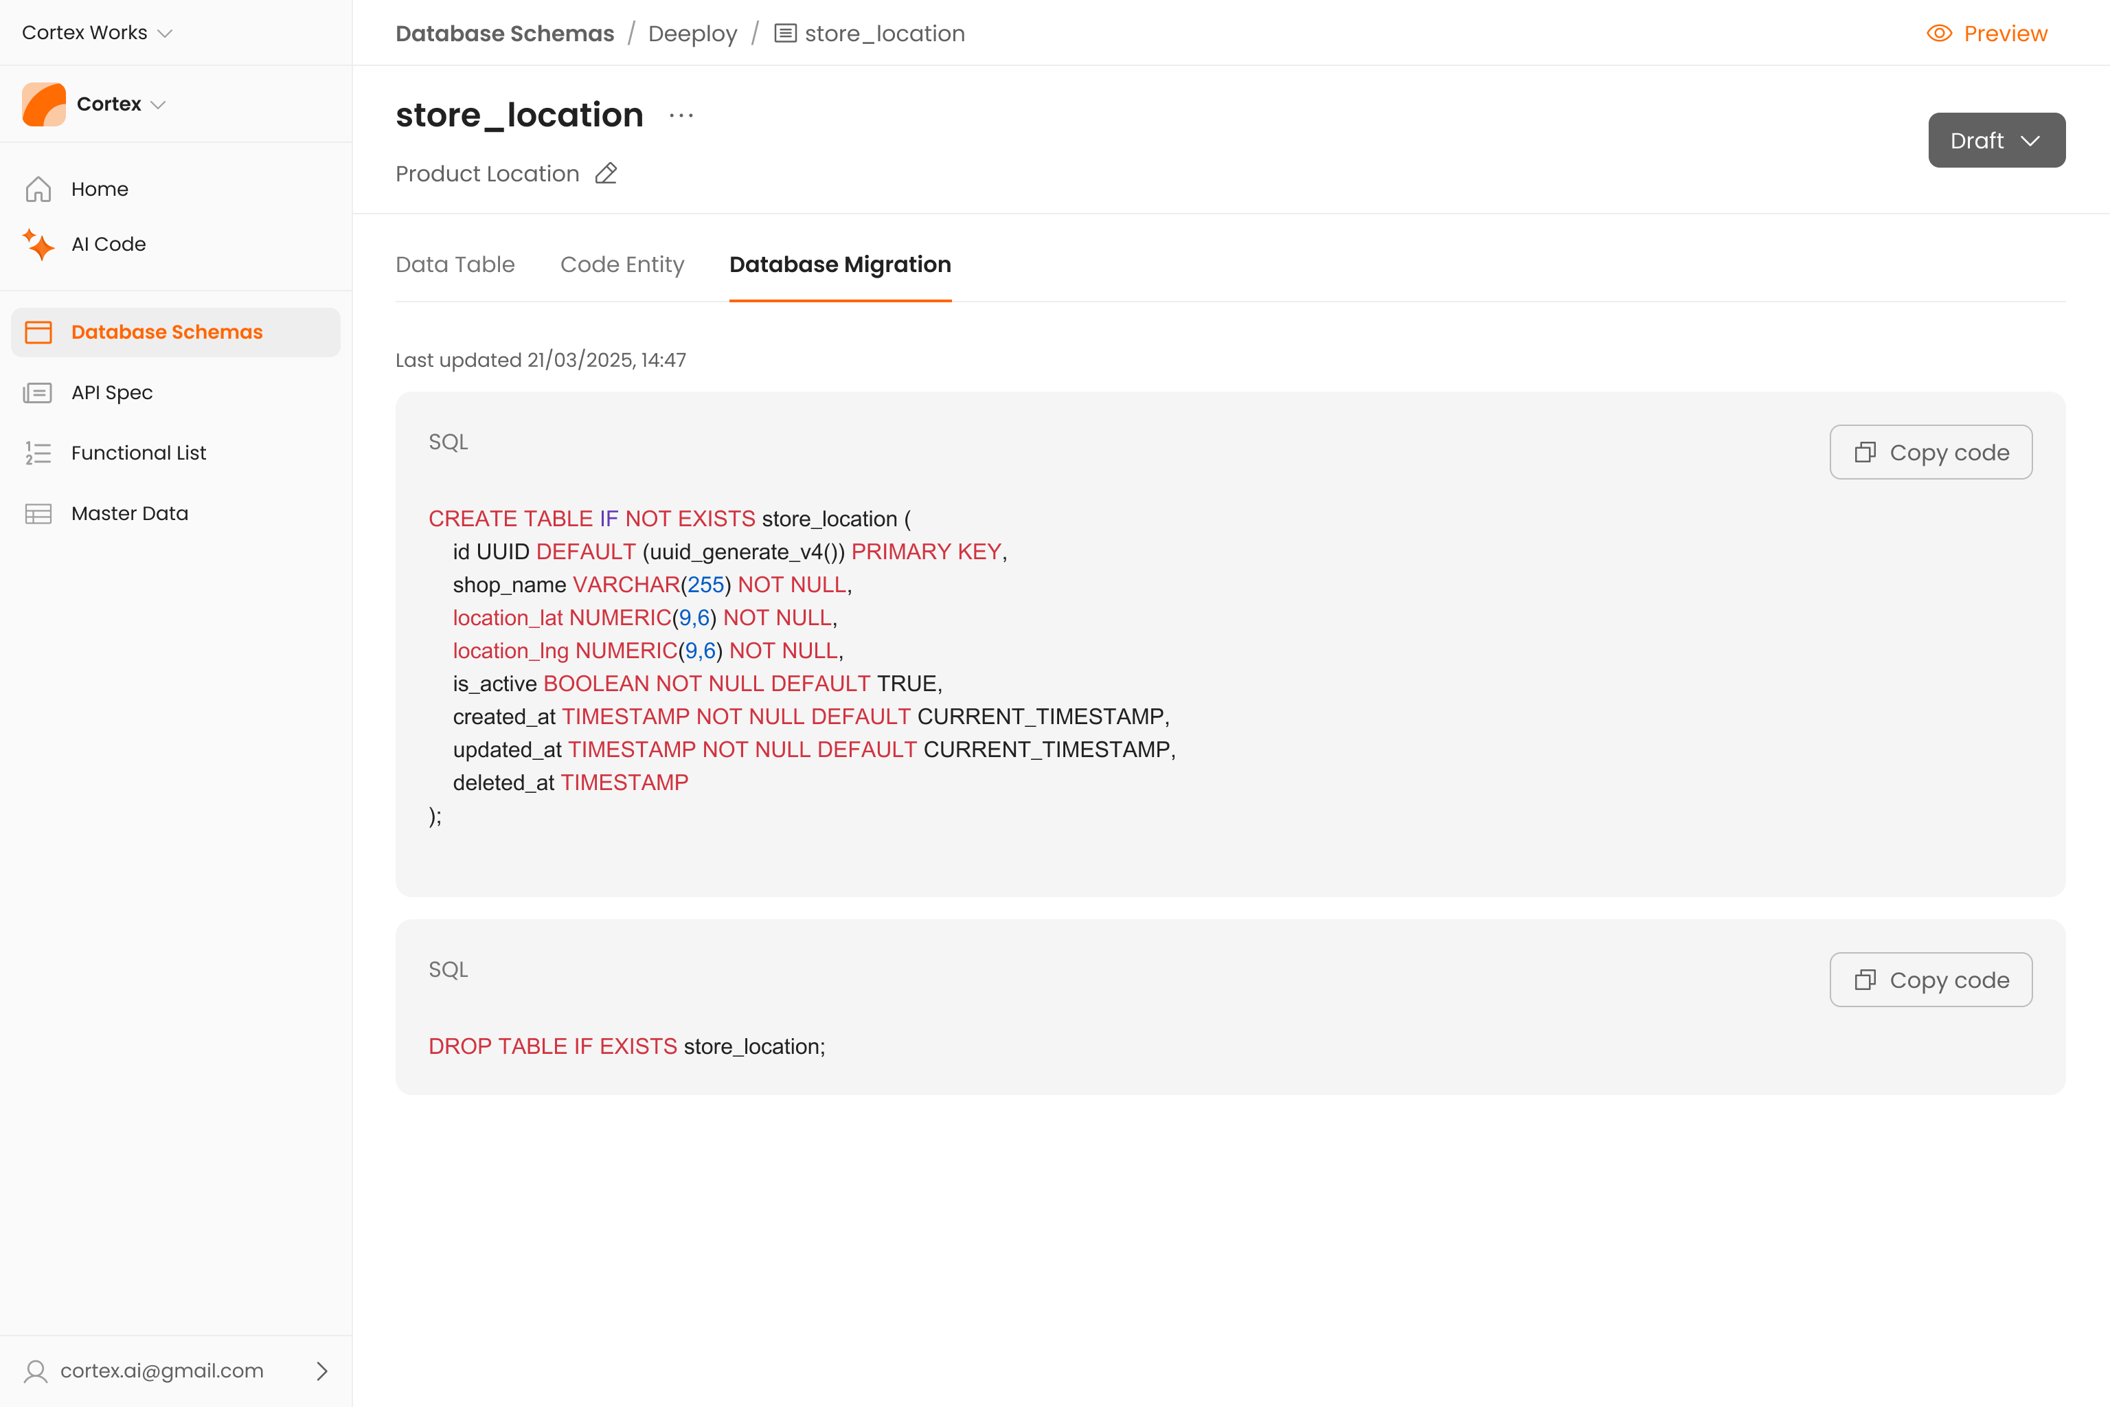Click the Master Data table icon
The image size is (2110, 1407).
pyautogui.click(x=38, y=513)
